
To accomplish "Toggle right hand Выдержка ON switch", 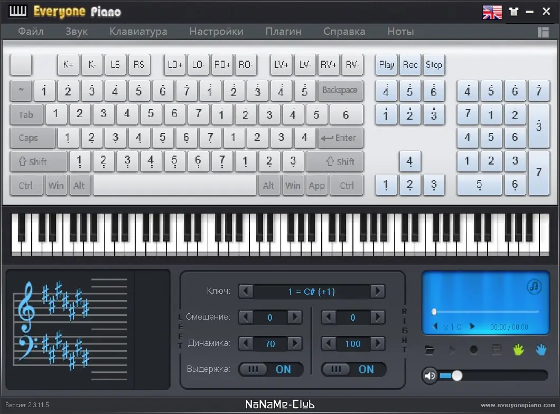I will click(x=353, y=369).
